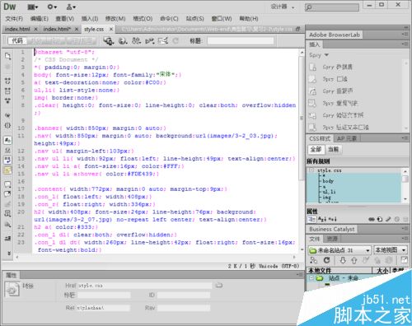Click the Business Catalyst panel tab

(x=331, y=229)
